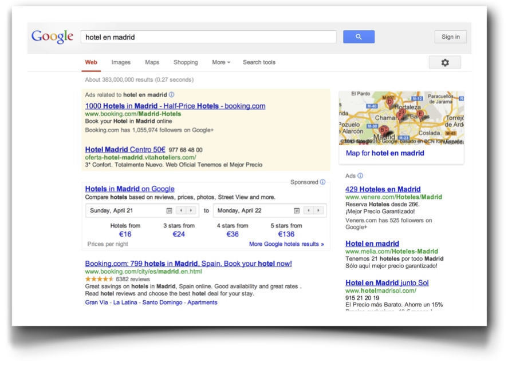Focus the search box with 'hotel en madrid'

coord(208,37)
